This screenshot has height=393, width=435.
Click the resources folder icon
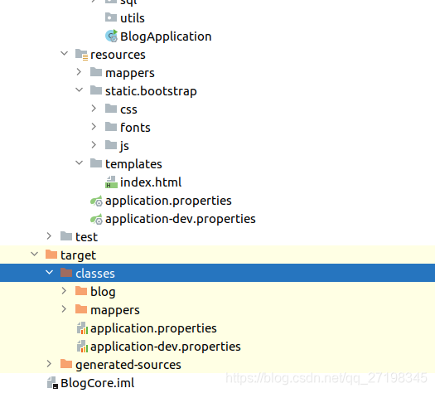click(81, 55)
